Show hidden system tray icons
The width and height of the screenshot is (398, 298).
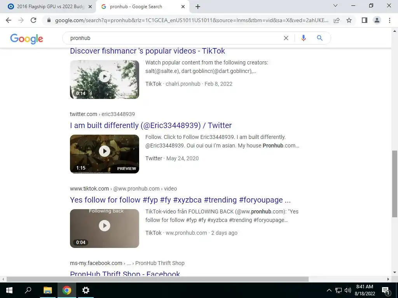pyautogui.click(x=329, y=290)
